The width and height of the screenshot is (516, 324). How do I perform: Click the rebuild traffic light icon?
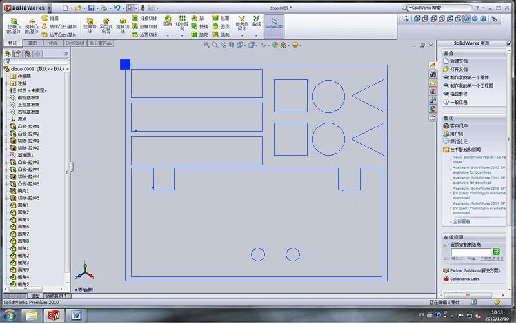143,8
